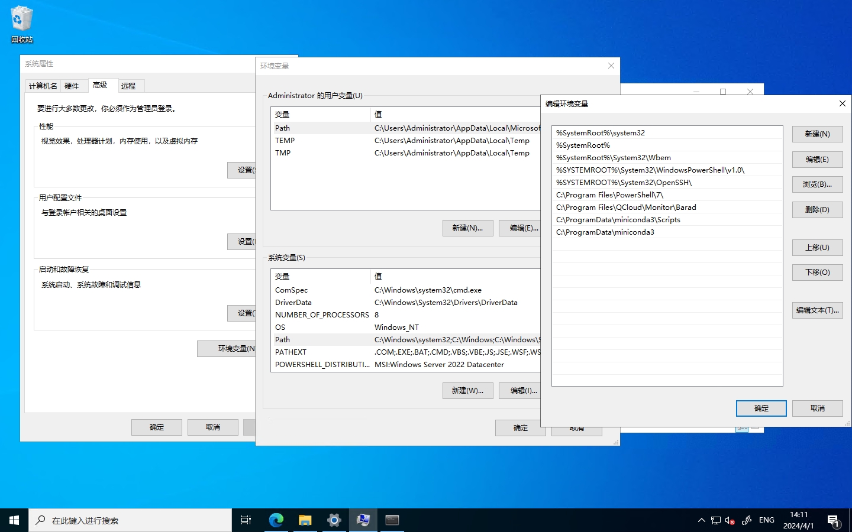Launch the command prompt from the taskbar
The width and height of the screenshot is (852, 532).
(x=391, y=520)
